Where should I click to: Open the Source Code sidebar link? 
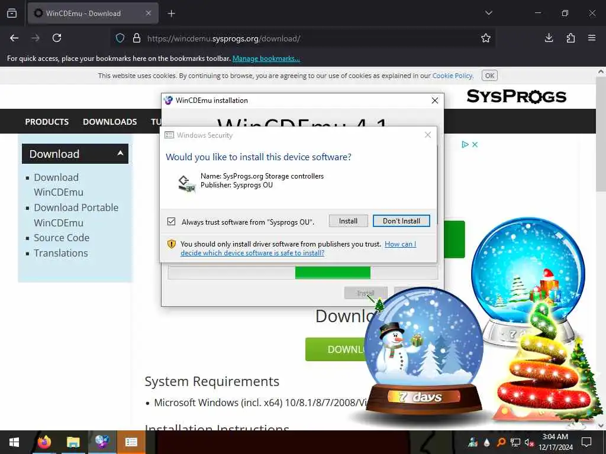(x=62, y=238)
